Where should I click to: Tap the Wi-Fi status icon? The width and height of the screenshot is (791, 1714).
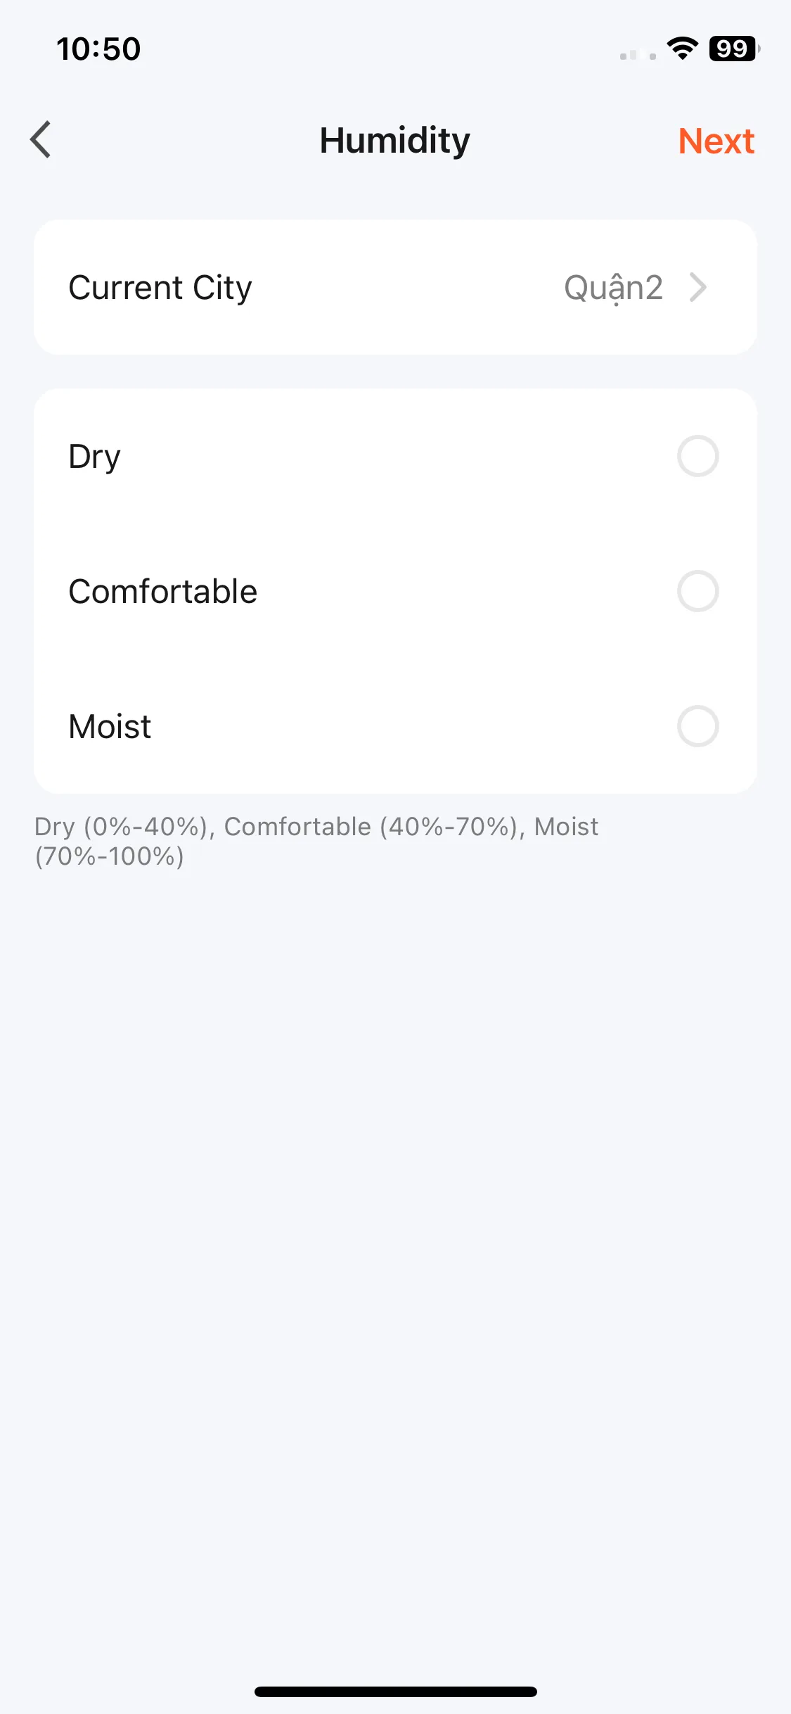[682, 49]
